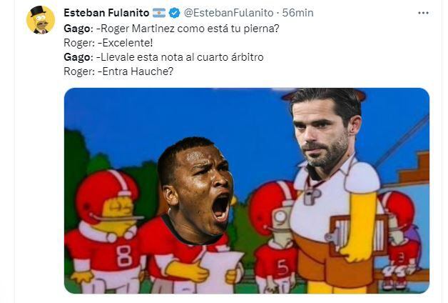Click the blue verified checkmark badge
The height and width of the screenshot is (303, 448).
pos(174,13)
